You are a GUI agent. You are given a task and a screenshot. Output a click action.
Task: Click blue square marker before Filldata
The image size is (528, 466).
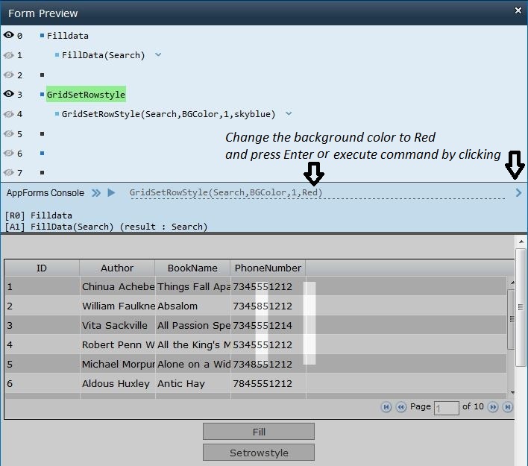pos(42,35)
